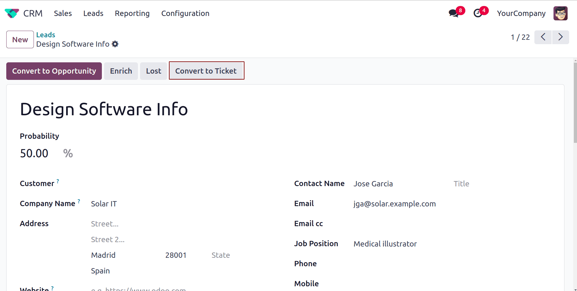577x291 pixels.
Task: Open the Sales menu
Action: coord(63,13)
